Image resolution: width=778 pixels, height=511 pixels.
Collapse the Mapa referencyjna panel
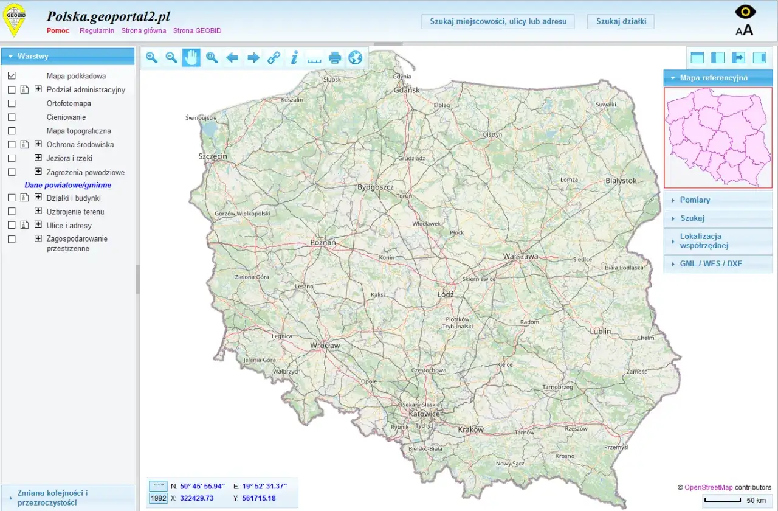[x=718, y=78]
